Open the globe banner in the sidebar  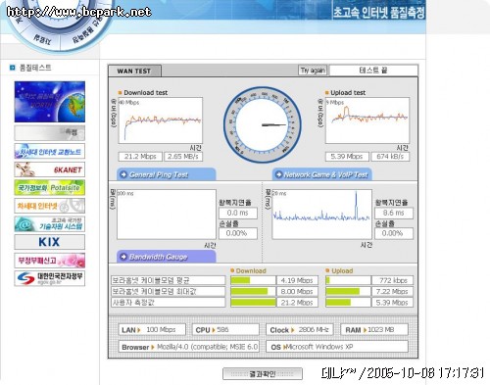pos(50,102)
